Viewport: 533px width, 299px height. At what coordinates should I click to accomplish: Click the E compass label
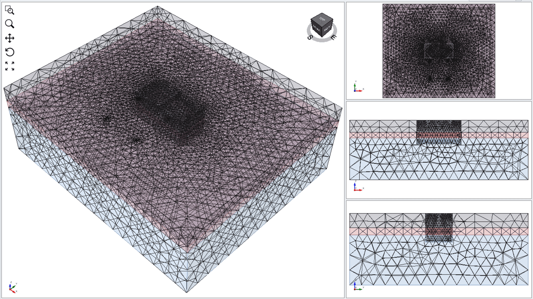[x=333, y=38]
